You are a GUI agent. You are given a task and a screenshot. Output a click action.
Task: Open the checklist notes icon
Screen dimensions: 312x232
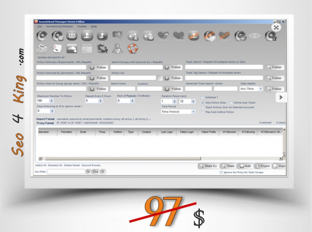point(57,48)
